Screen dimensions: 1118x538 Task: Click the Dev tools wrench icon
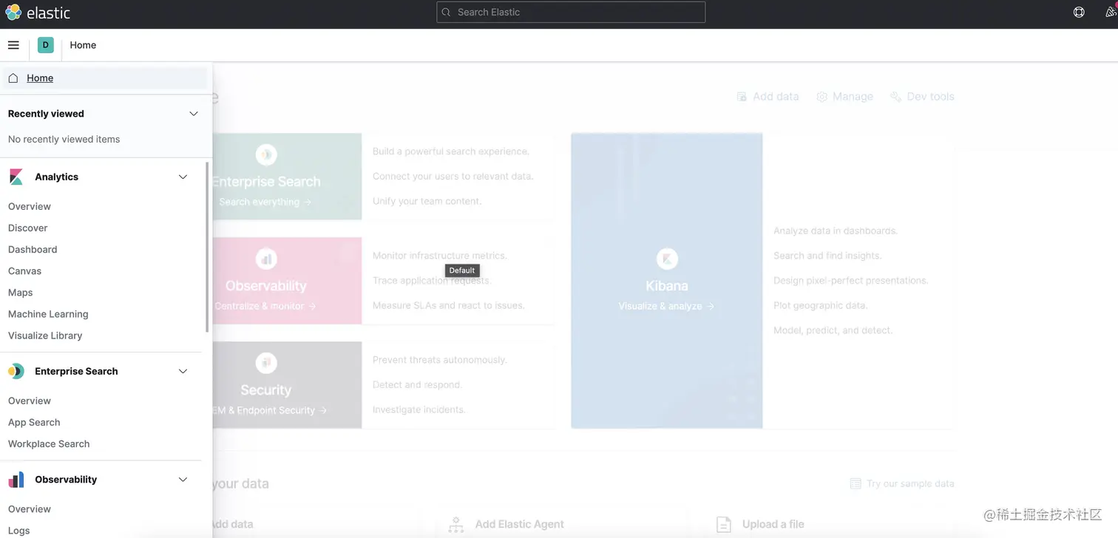pyautogui.click(x=895, y=97)
